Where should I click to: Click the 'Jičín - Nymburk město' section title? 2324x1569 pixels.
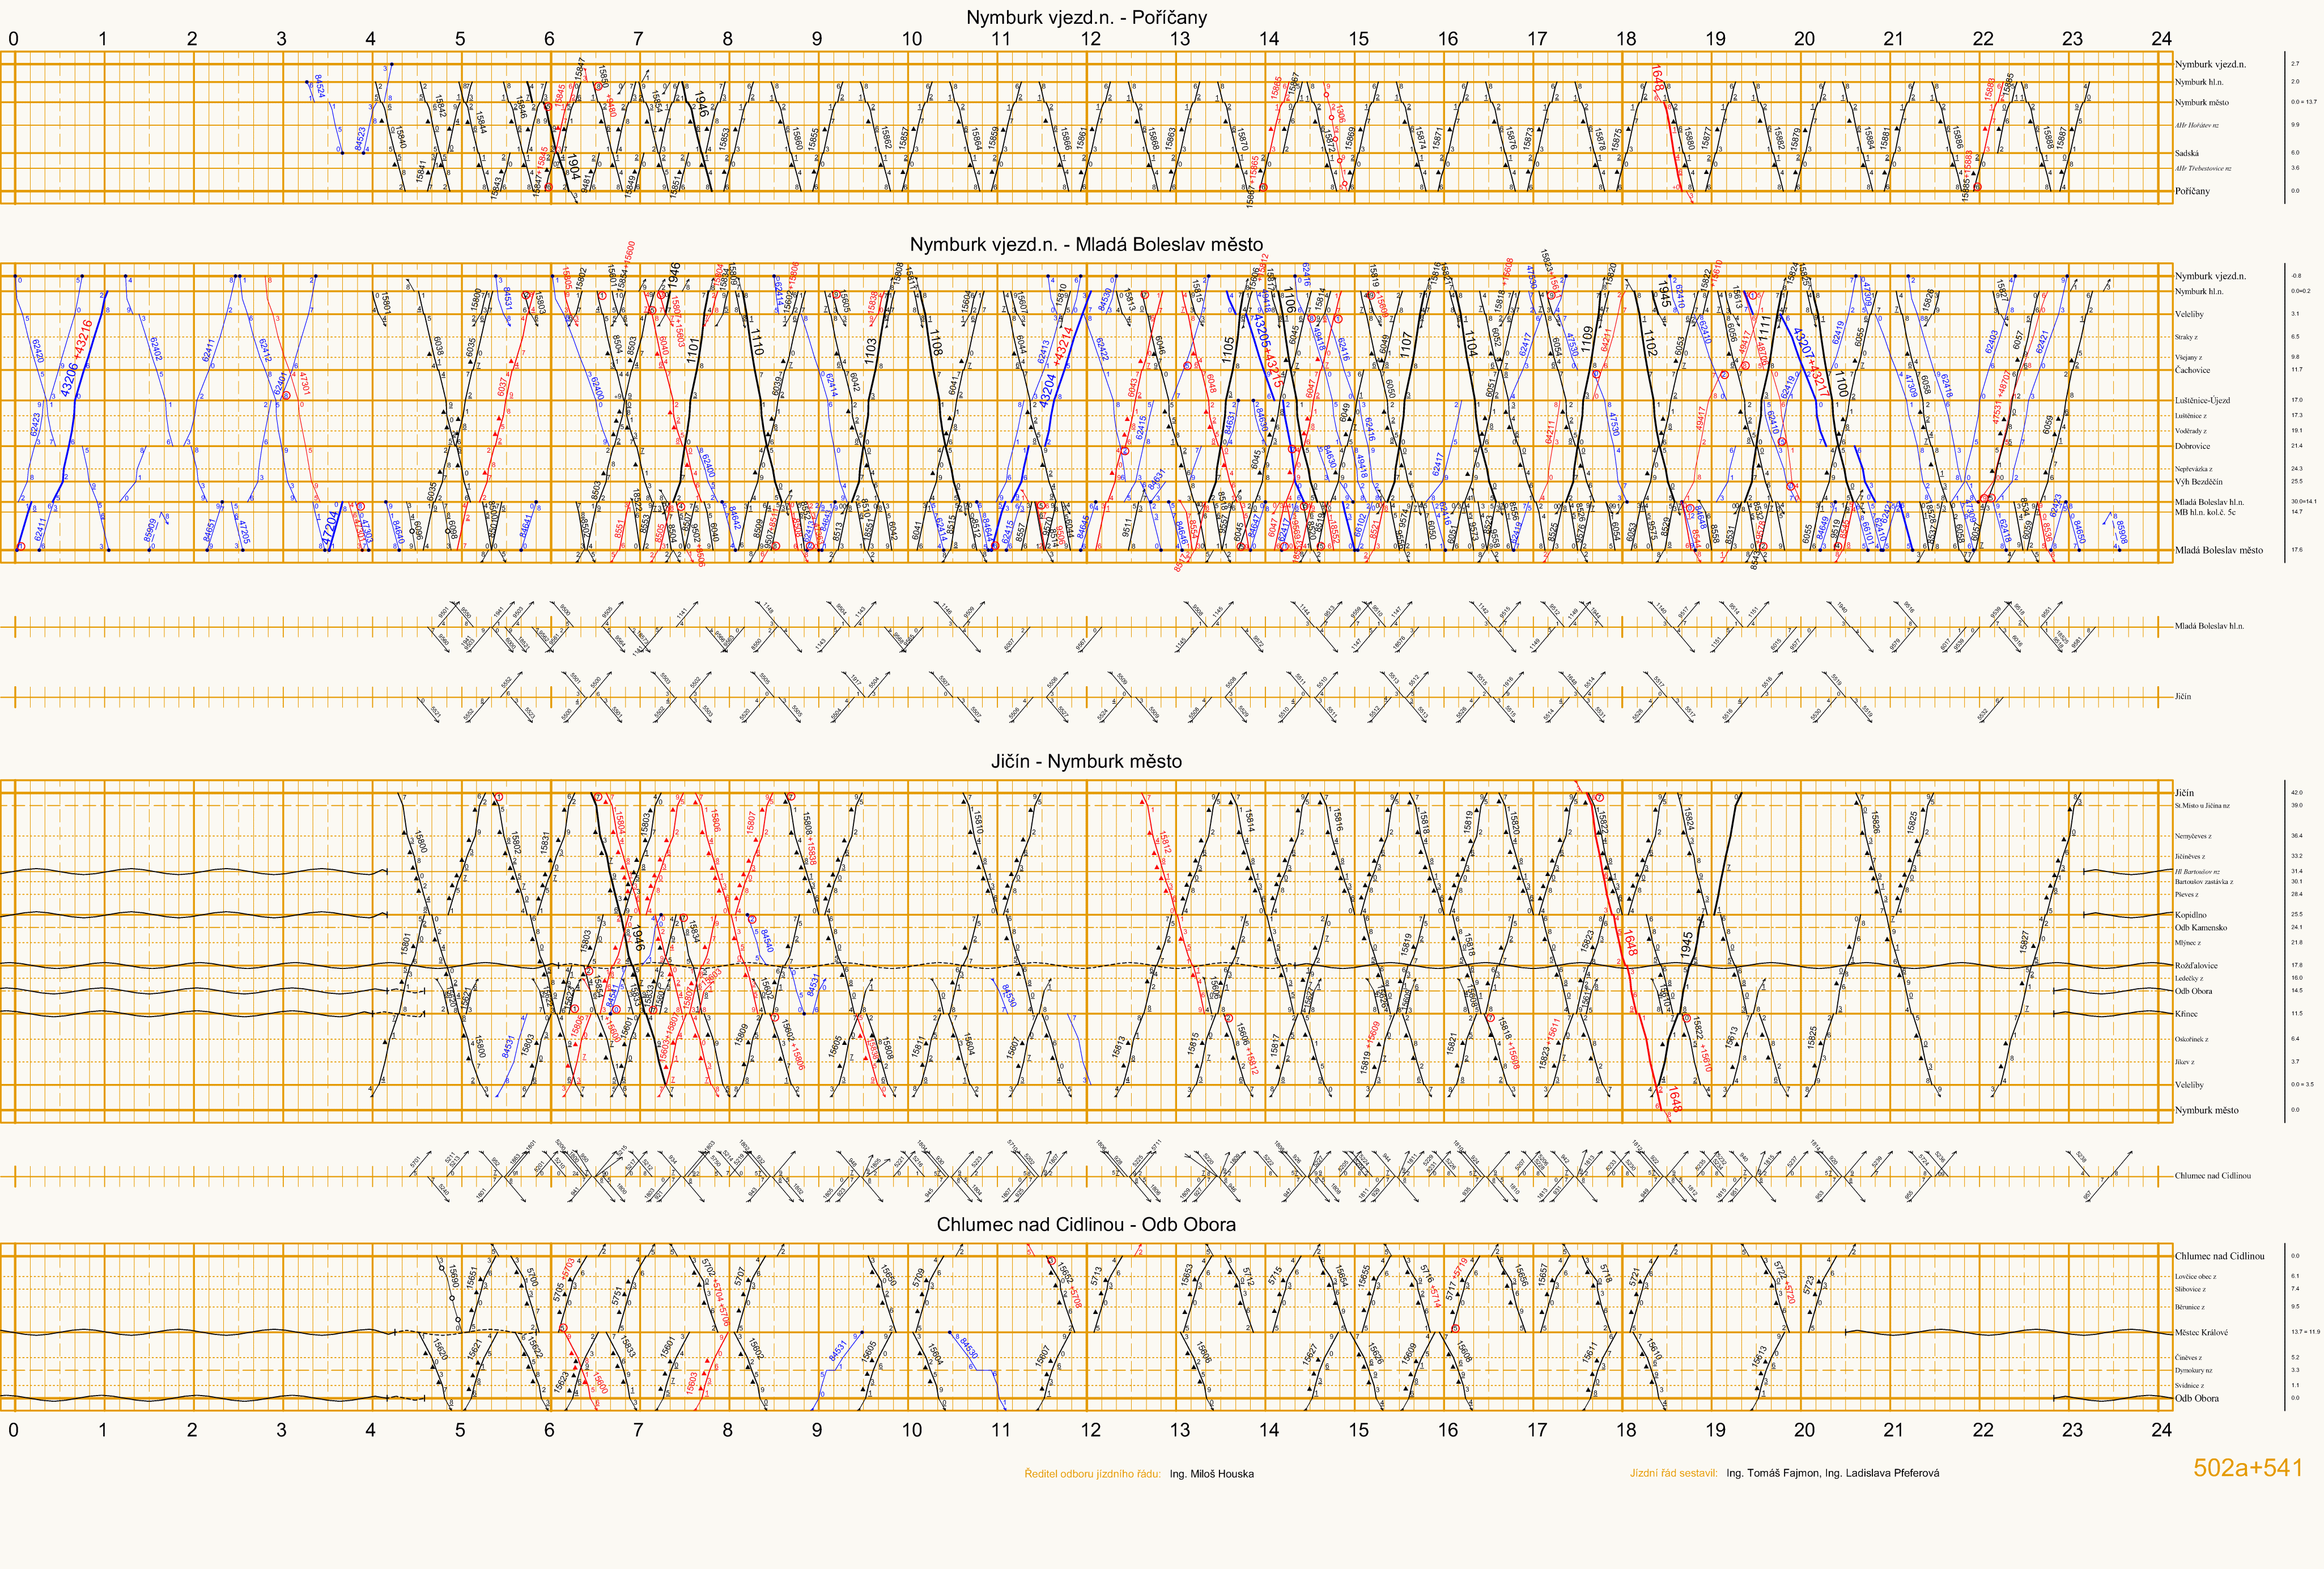1086,761
